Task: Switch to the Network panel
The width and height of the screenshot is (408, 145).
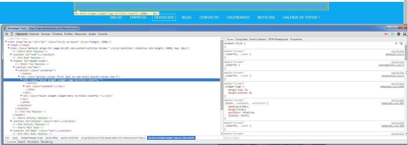Action: pos(34,34)
